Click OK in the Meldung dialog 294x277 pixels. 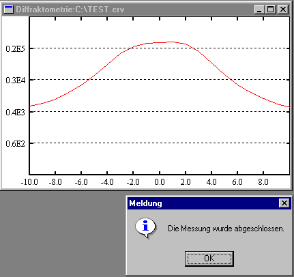(209, 259)
